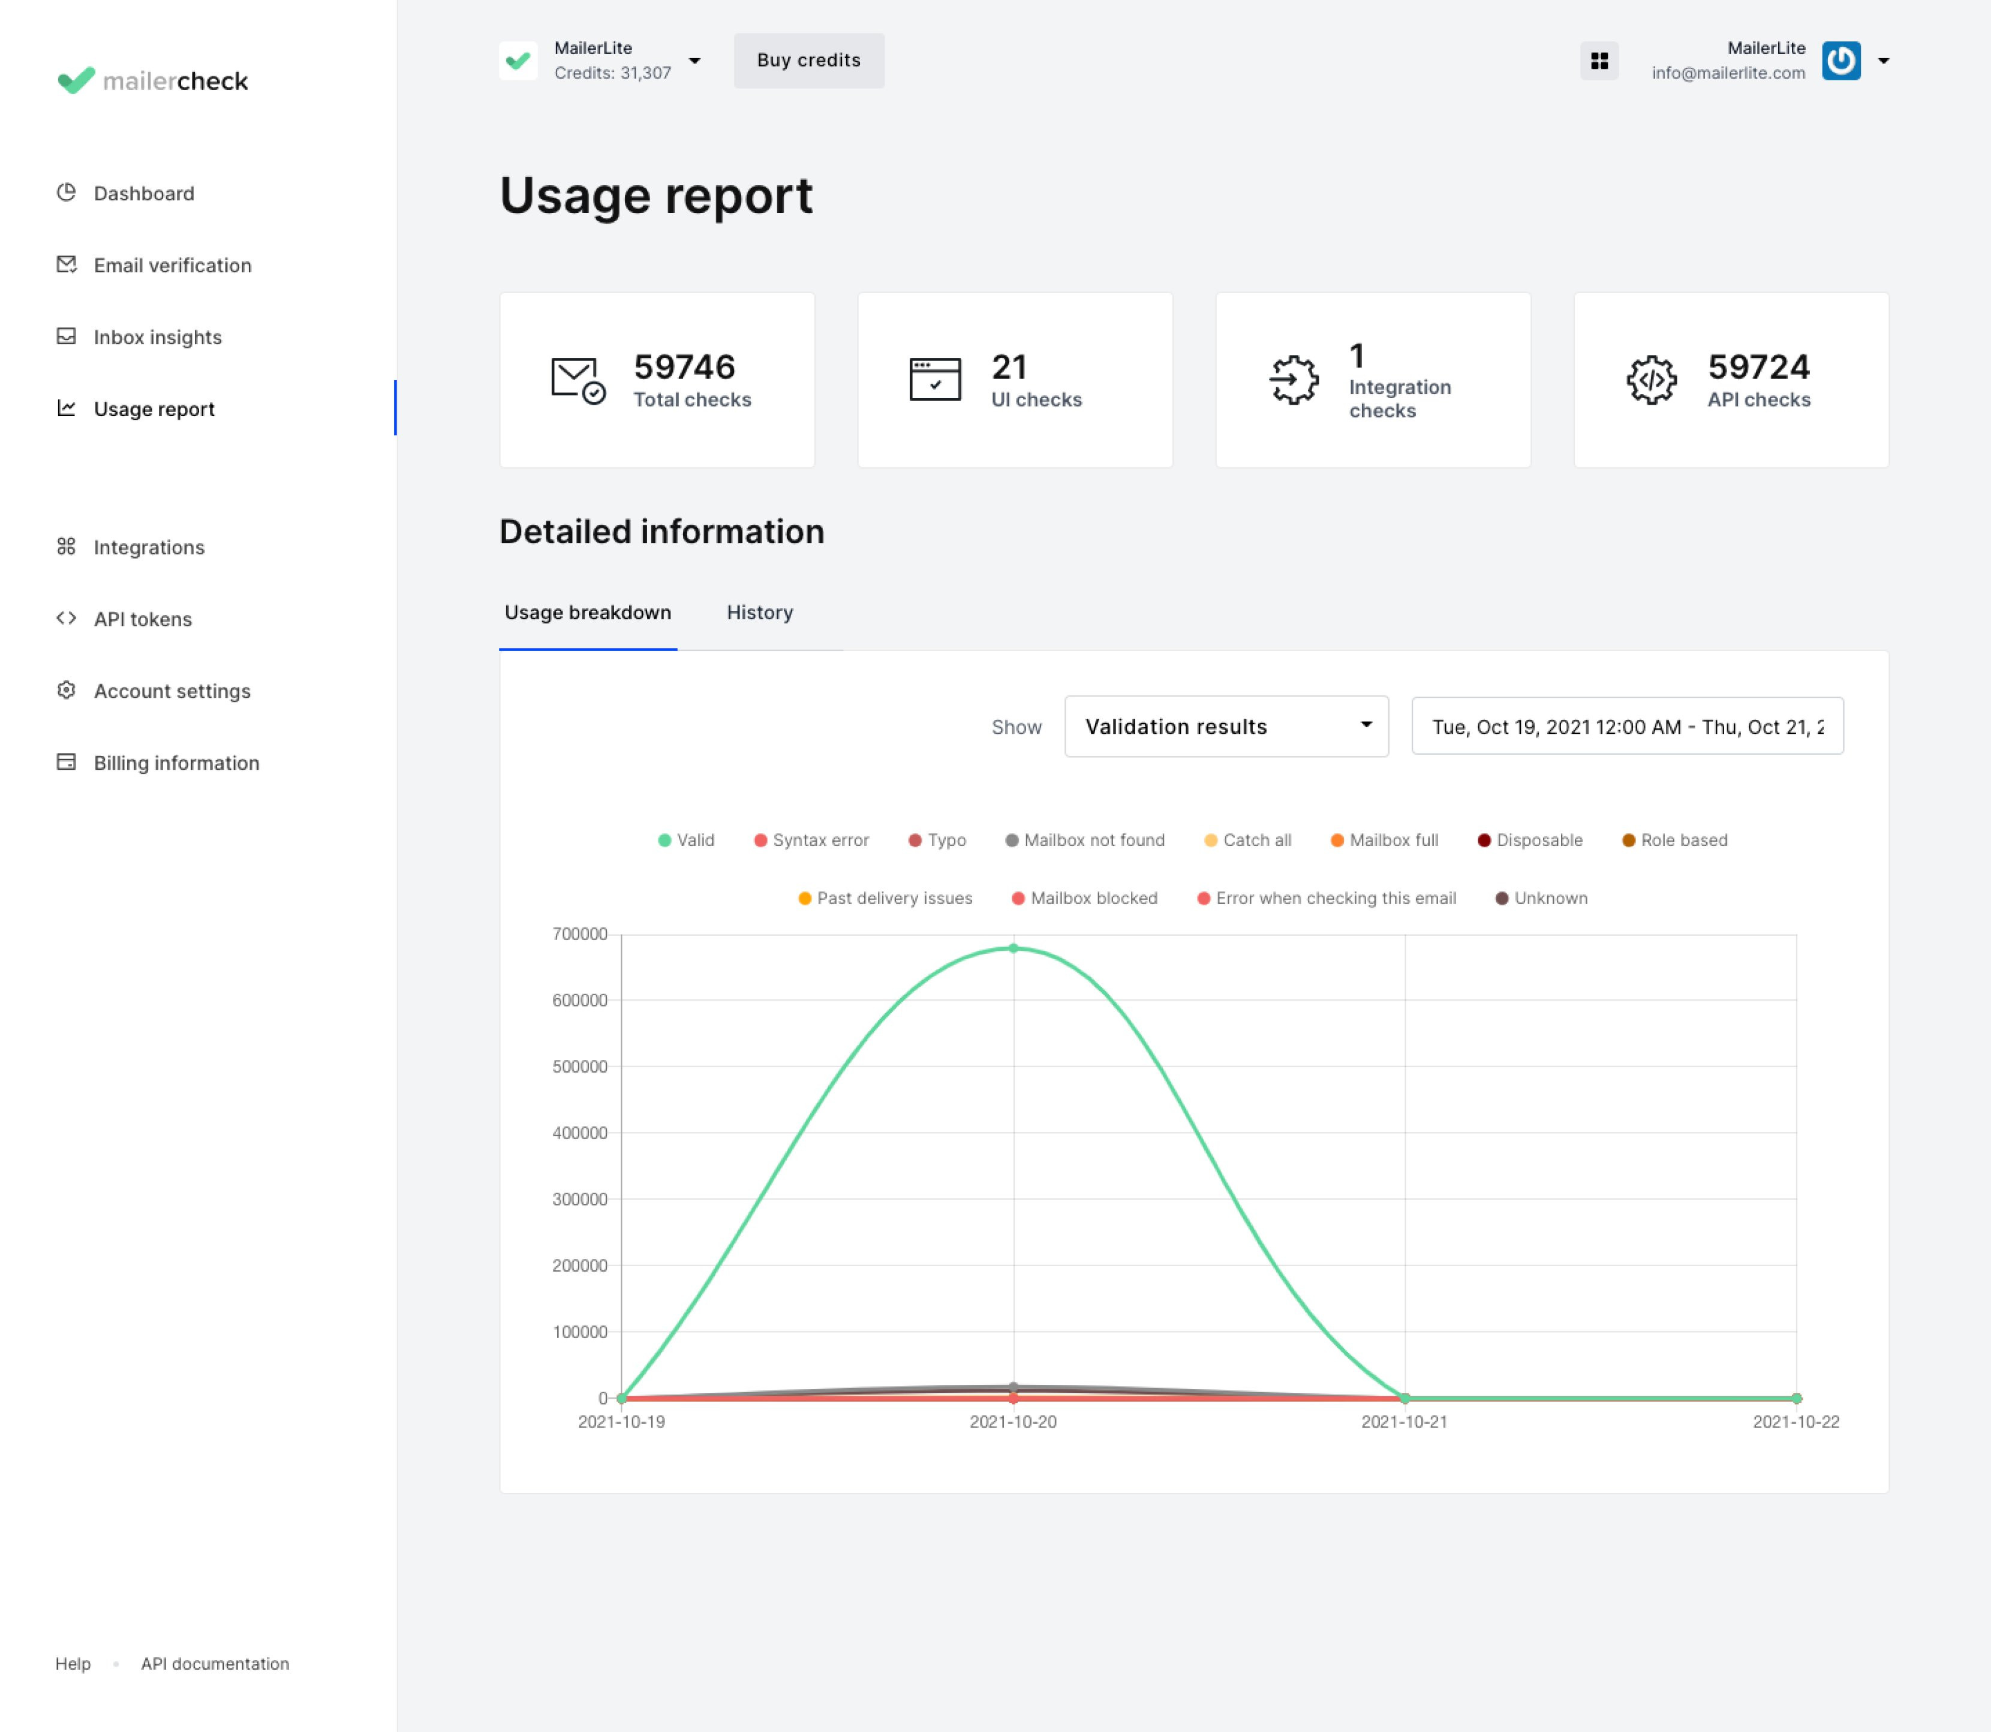Click the 21 UI checks card
This screenshot has height=1732, width=1991.
point(1014,380)
